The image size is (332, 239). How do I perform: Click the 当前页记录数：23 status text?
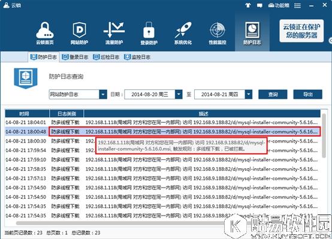(x=23, y=233)
